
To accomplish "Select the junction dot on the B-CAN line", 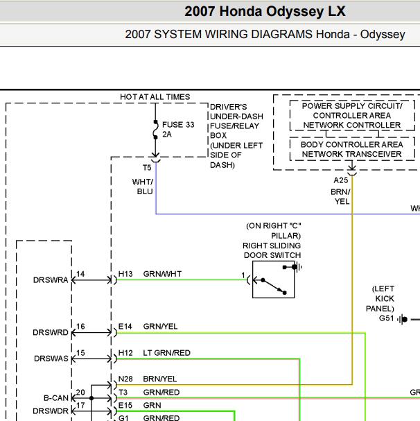I will (x=91, y=398).
